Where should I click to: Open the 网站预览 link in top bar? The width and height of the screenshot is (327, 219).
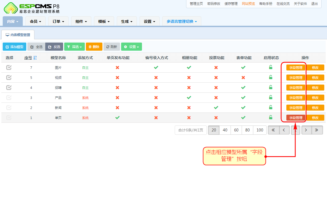click(x=248, y=4)
